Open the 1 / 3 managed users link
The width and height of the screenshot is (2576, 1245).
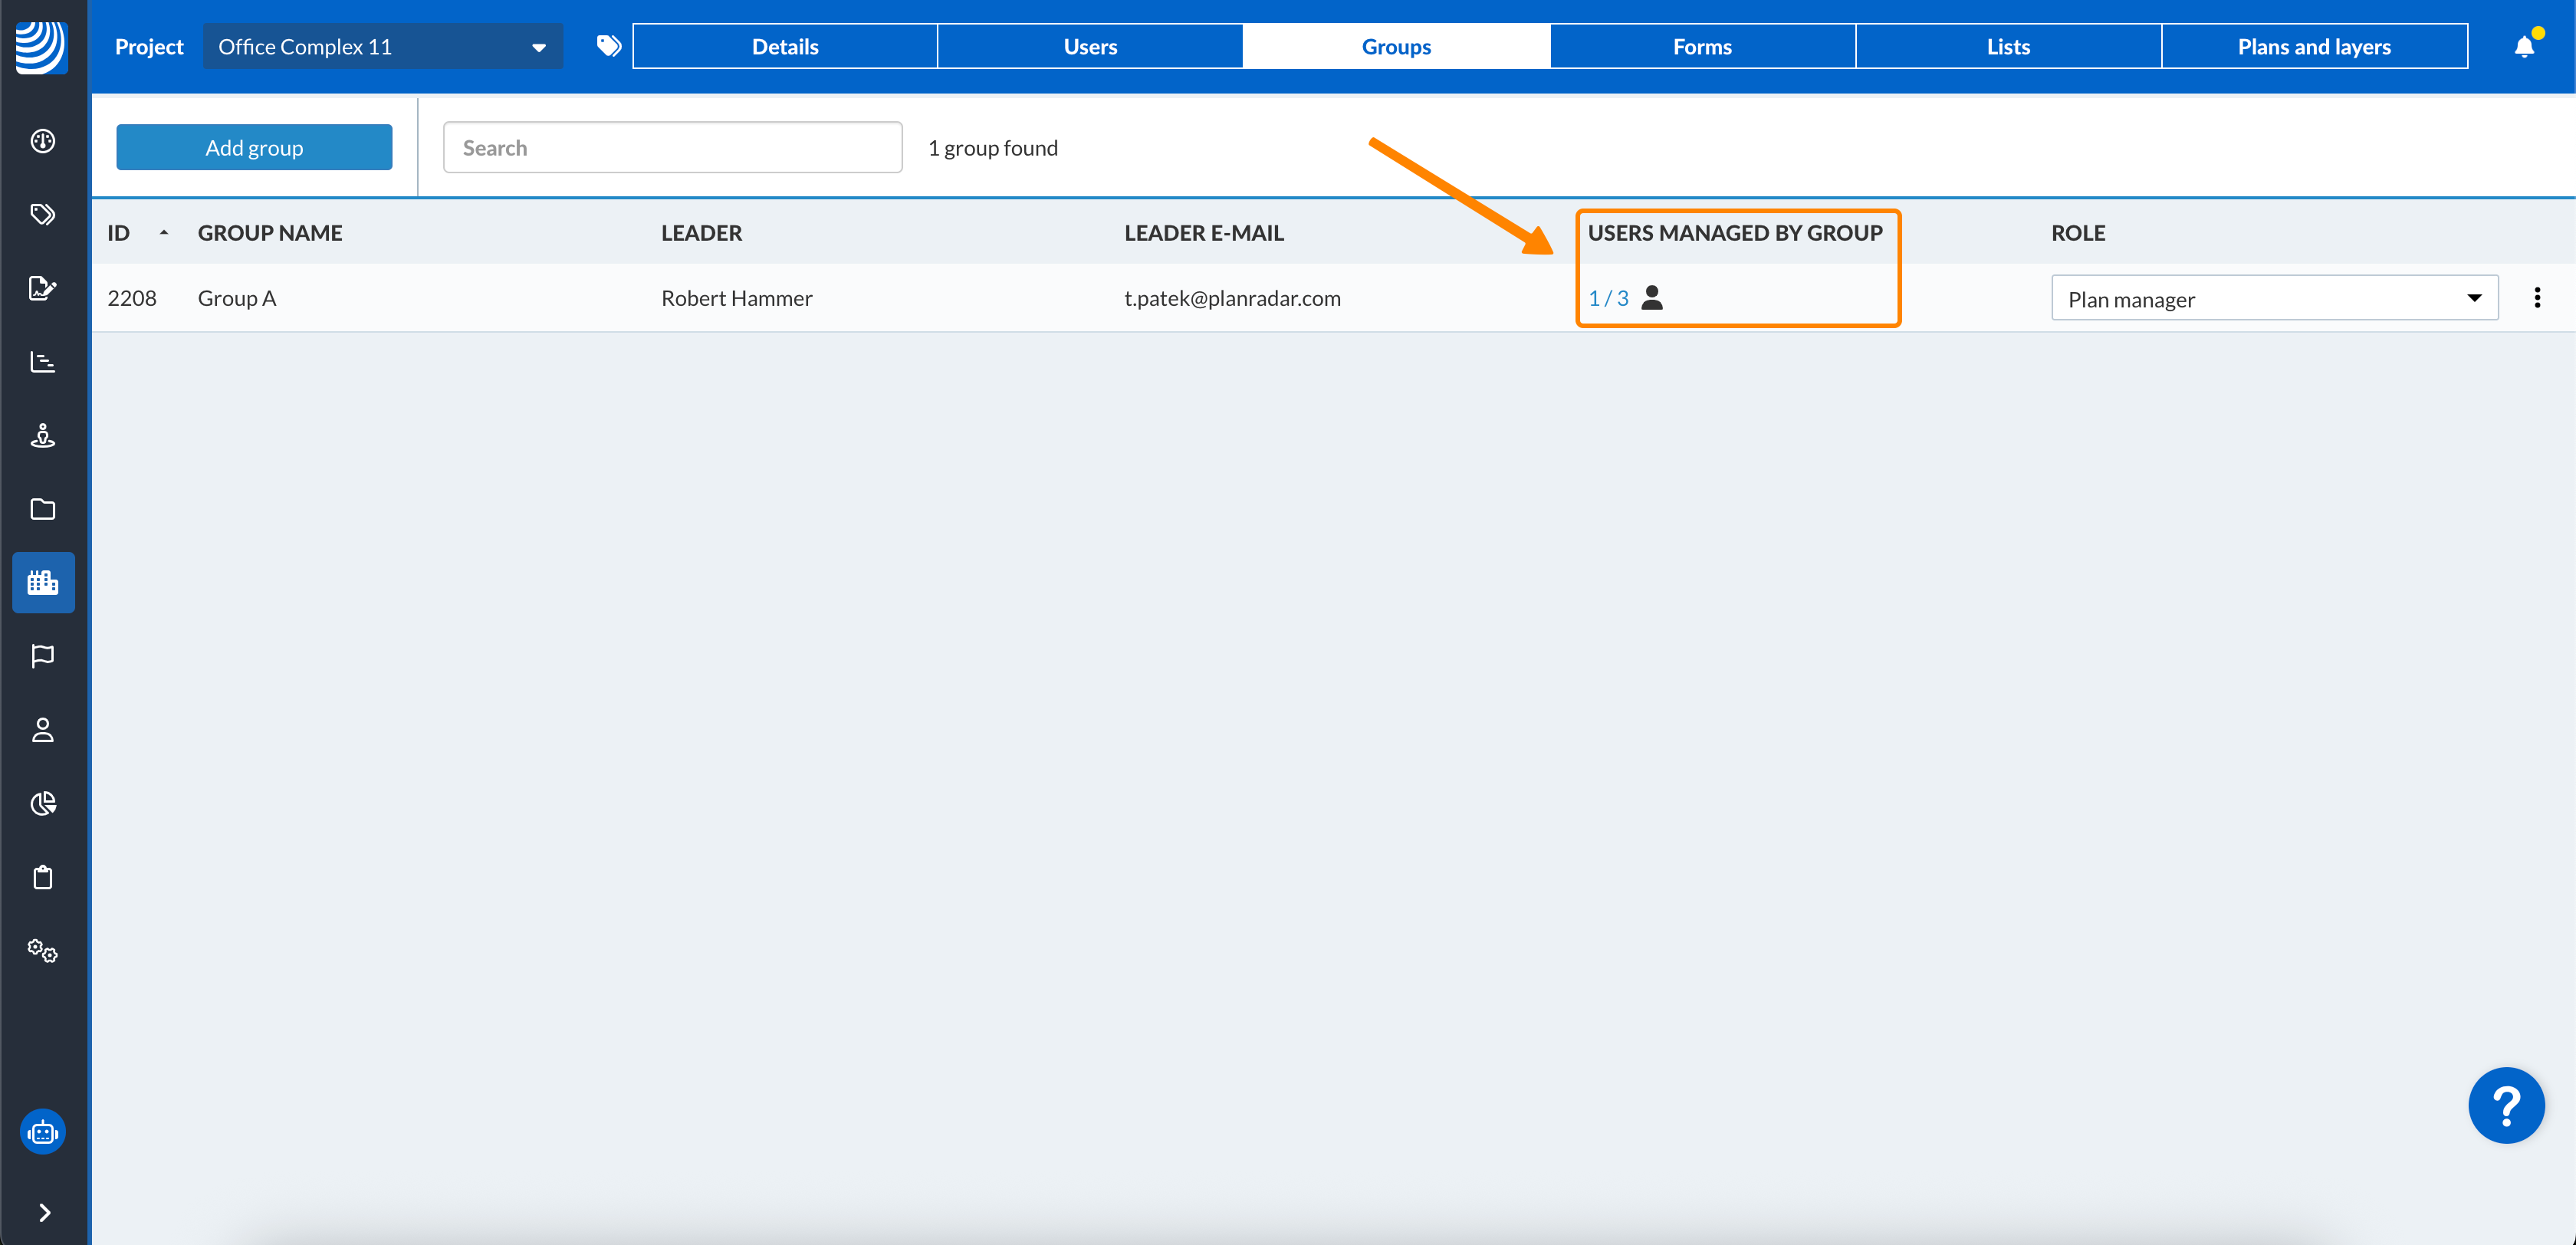pyautogui.click(x=1608, y=298)
